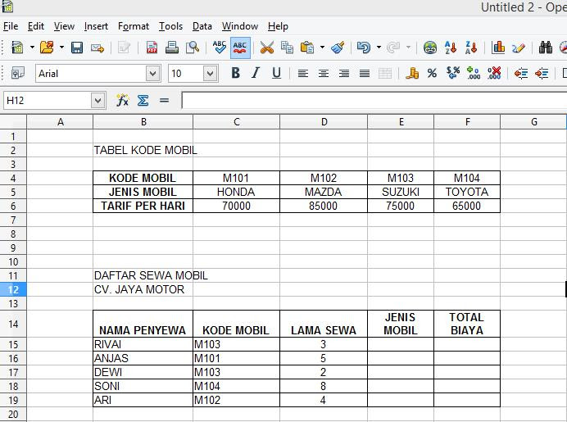The width and height of the screenshot is (567, 422).
Task: Click the Copy icon
Action: (287, 48)
